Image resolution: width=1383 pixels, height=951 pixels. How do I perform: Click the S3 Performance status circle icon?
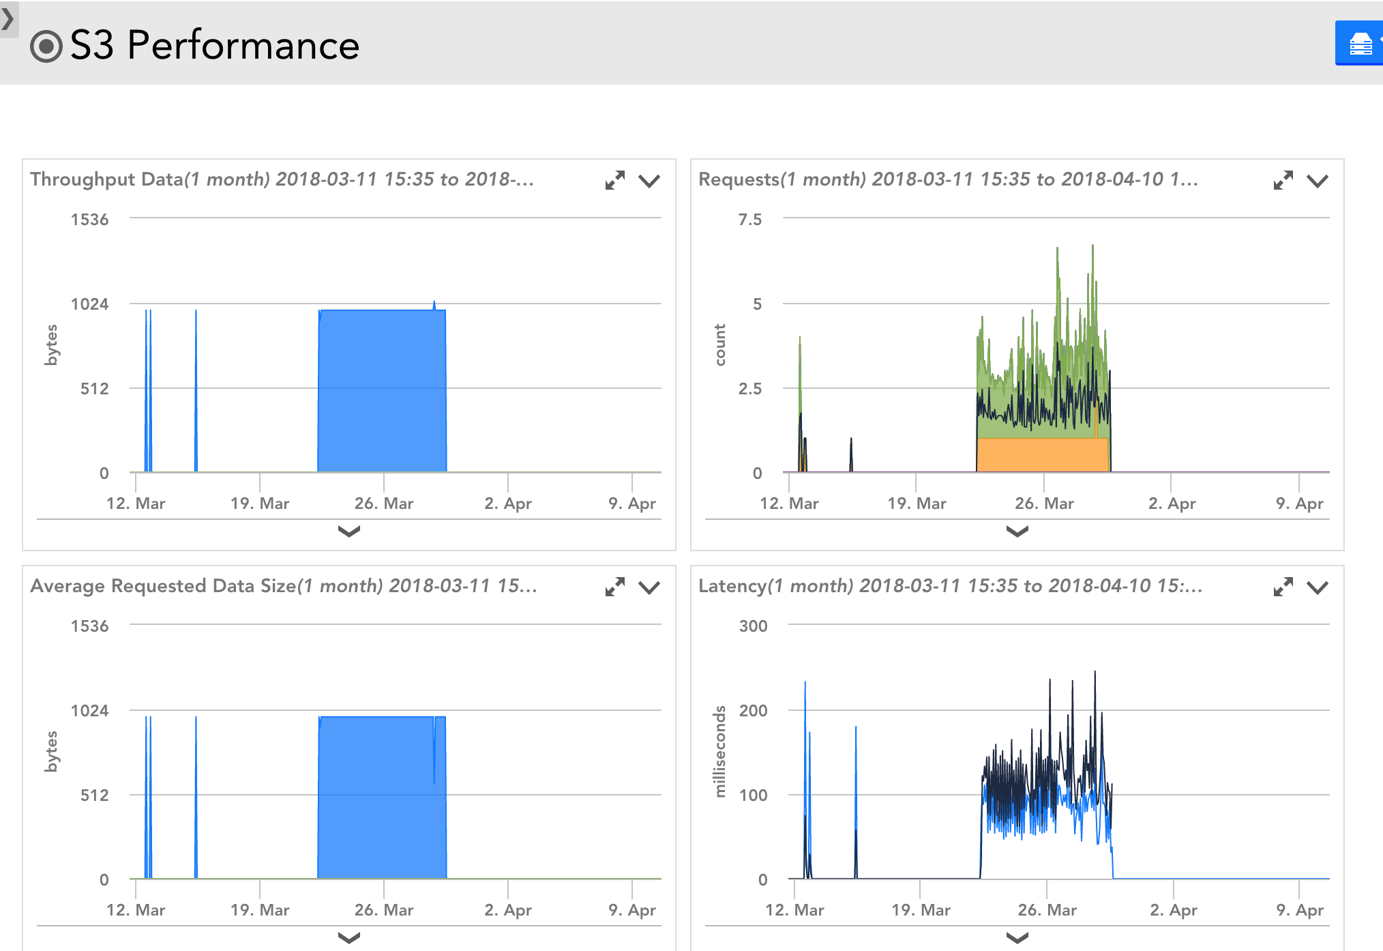(46, 46)
